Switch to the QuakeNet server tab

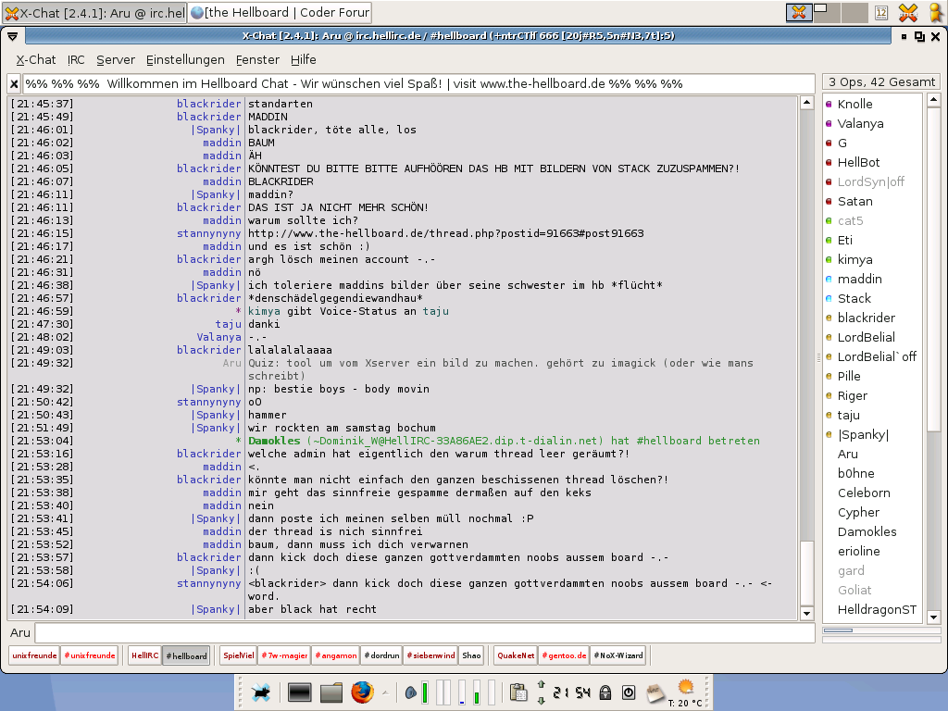point(516,655)
